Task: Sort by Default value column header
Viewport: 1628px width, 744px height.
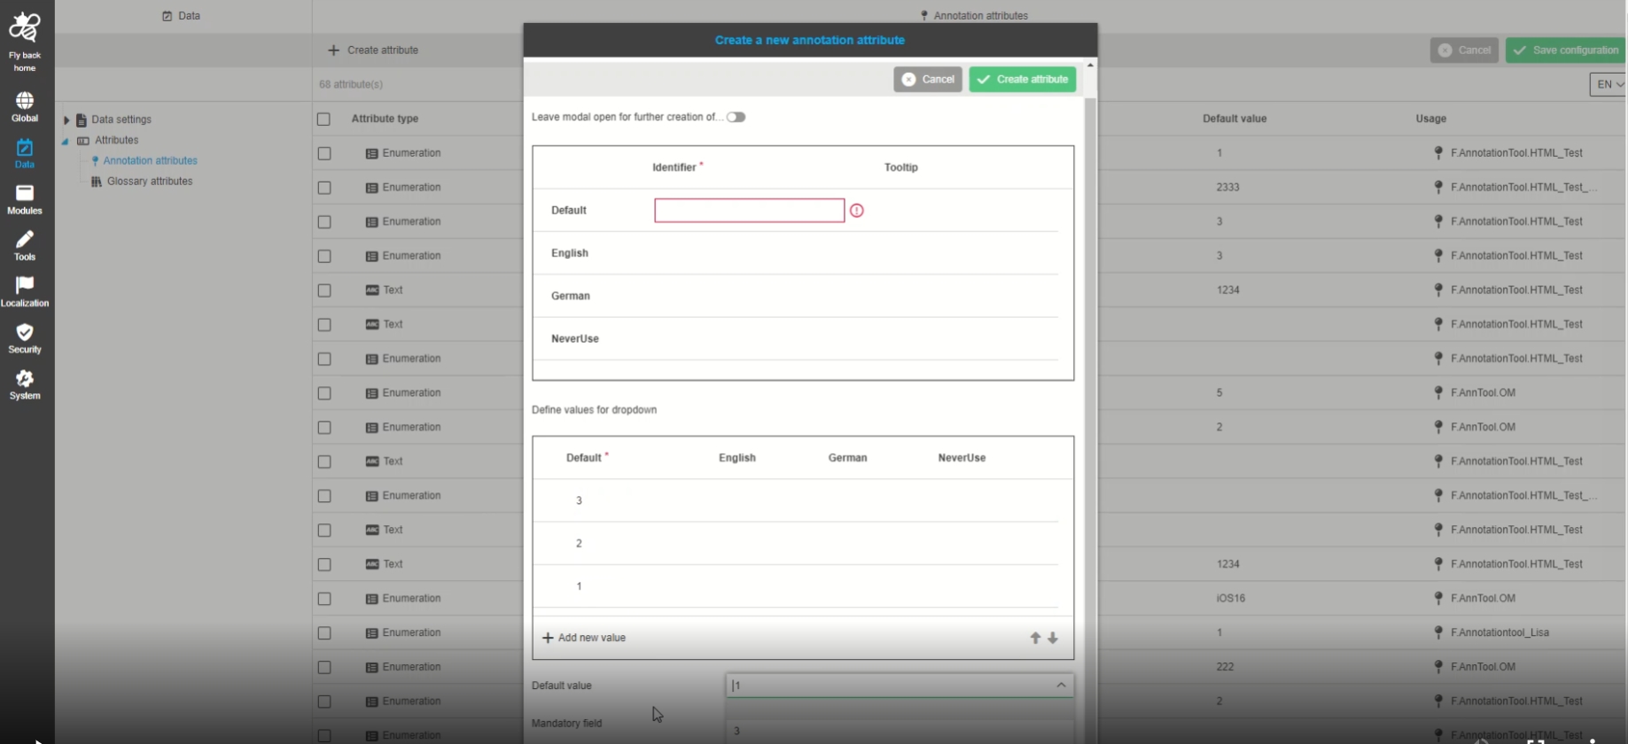Action: click(x=1235, y=119)
